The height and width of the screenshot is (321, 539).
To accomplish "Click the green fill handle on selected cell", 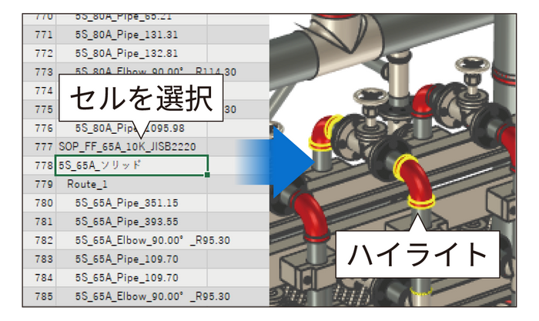I will pos(208,176).
